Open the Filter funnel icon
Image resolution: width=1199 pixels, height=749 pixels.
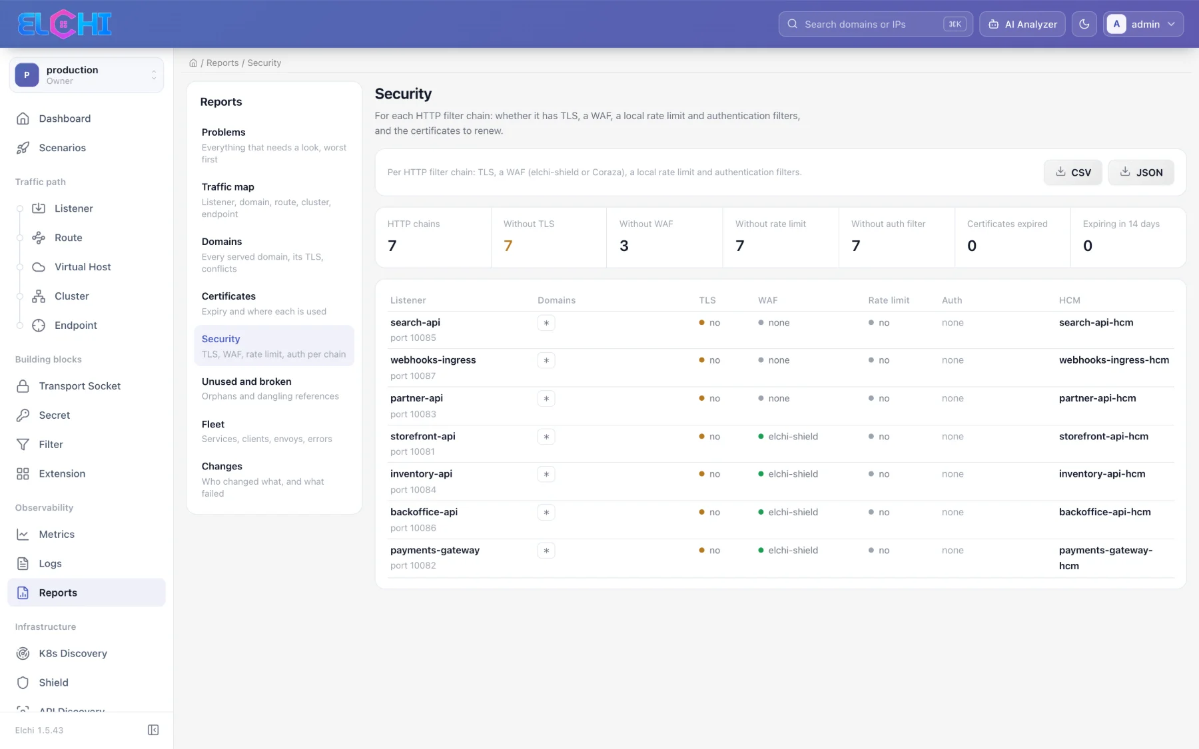point(23,445)
